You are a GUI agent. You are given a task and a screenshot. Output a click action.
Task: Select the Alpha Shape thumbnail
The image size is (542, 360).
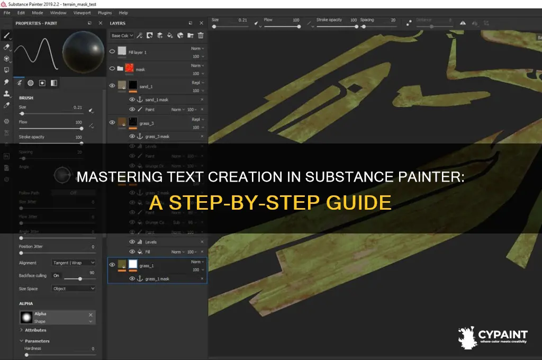coord(26,318)
